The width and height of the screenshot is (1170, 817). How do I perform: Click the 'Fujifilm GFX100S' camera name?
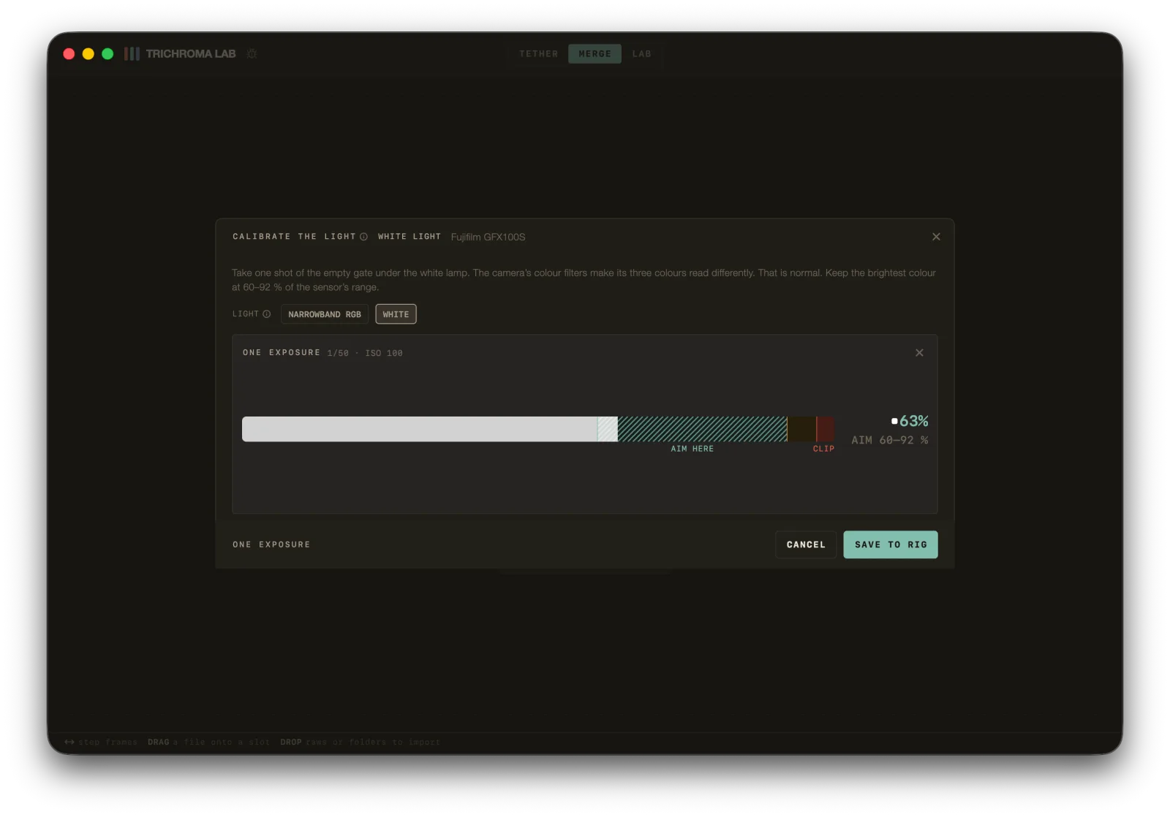click(488, 237)
